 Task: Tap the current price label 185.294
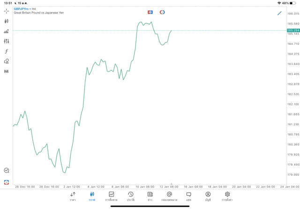(x=293, y=30)
